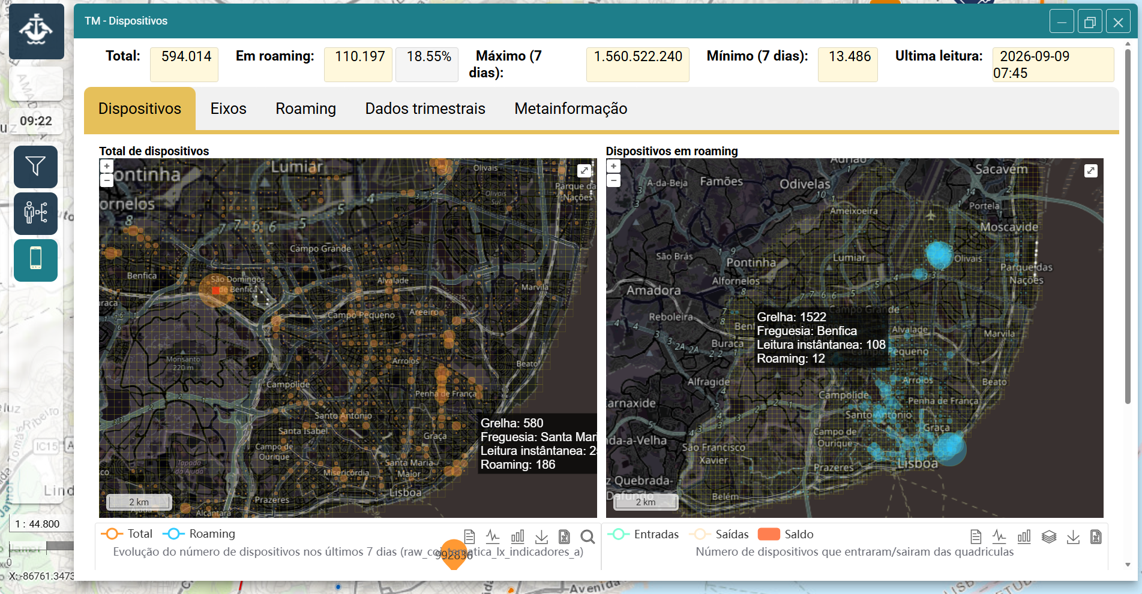Click 'TM - Dispositivos' window title
Image resolution: width=1142 pixels, height=594 pixels.
point(126,21)
